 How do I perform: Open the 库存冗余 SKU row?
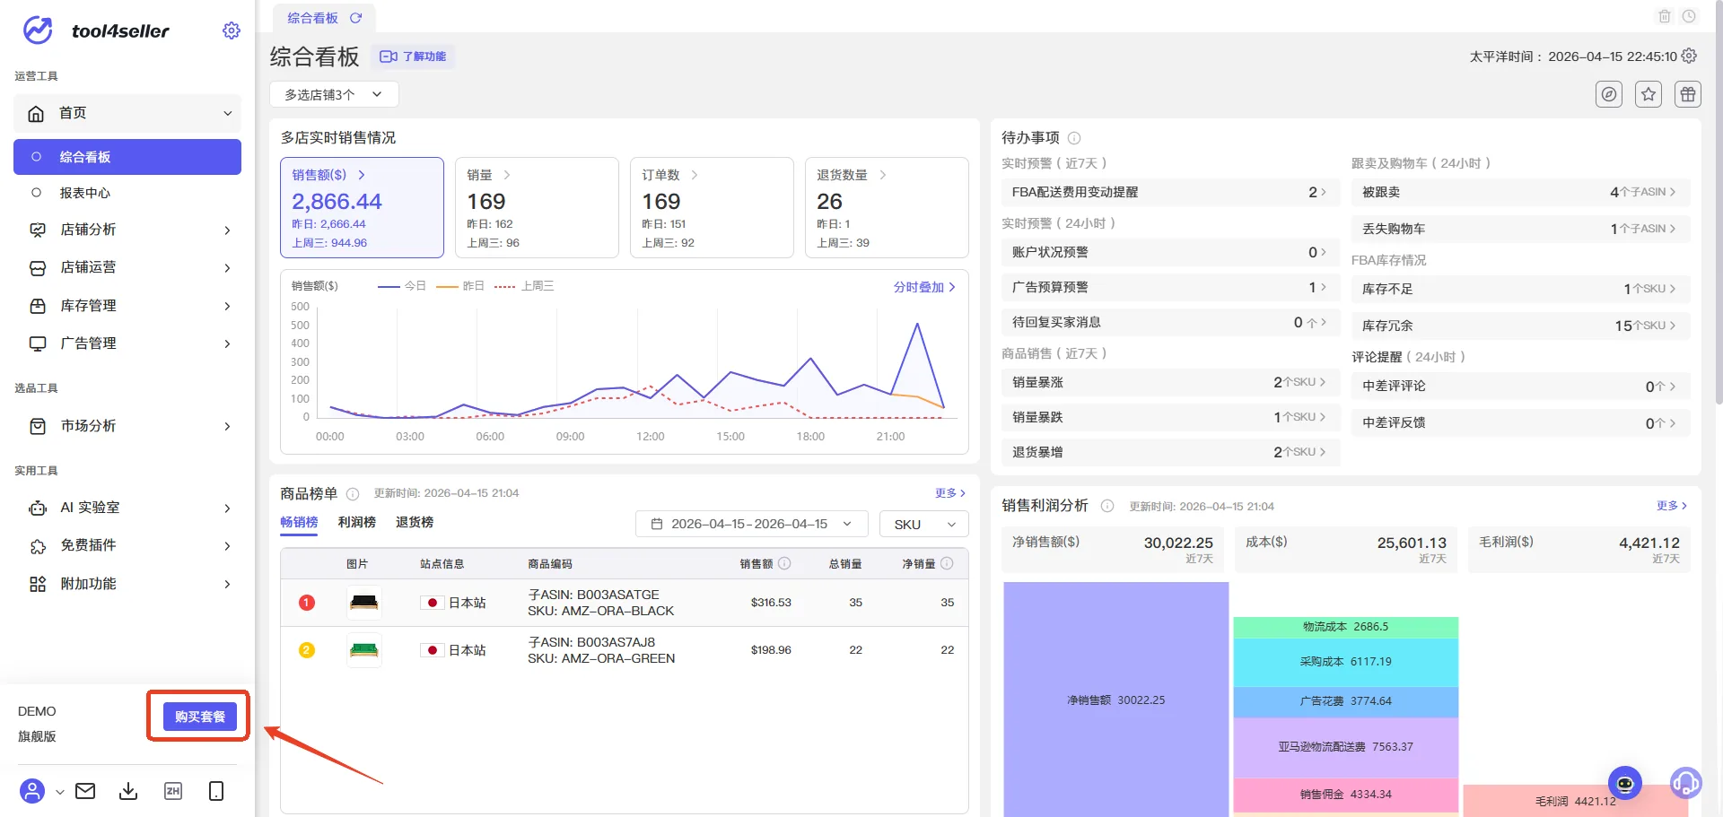click(x=1520, y=326)
